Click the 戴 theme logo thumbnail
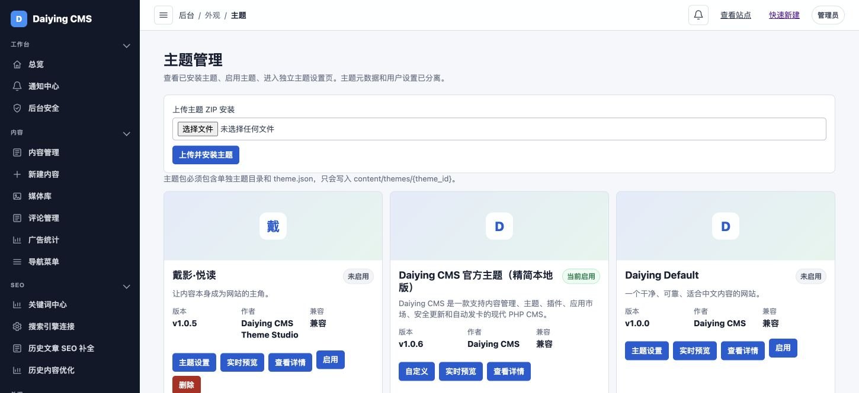This screenshot has width=859, height=393. click(x=273, y=226)
